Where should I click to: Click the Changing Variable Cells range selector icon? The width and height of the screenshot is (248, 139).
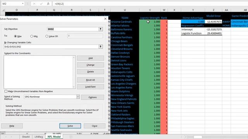point(101,47)
